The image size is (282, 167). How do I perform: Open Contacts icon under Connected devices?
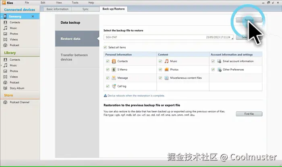pyautogui.click(x=5, y=22)
